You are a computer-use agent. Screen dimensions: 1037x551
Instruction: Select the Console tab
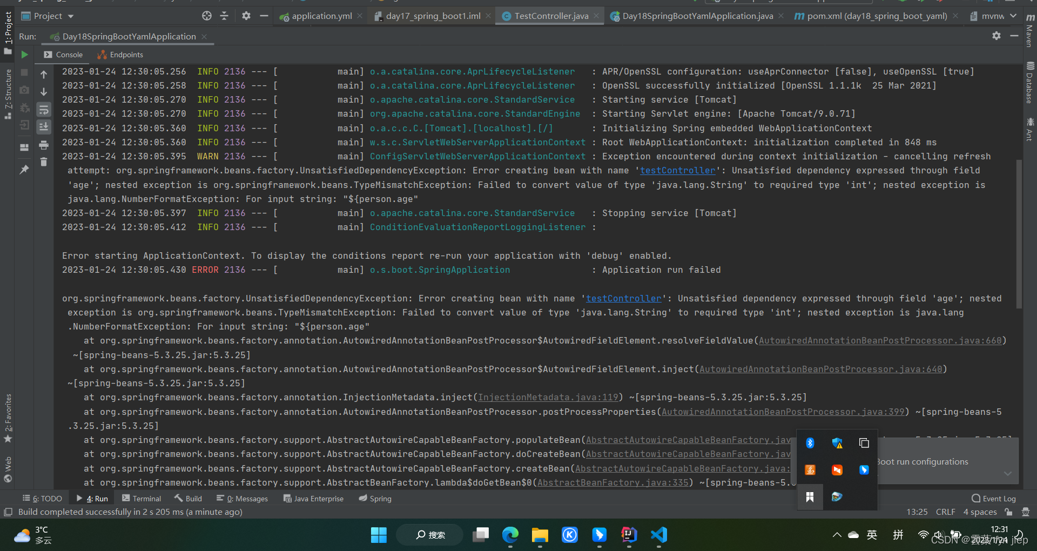(x=63, y=55)
